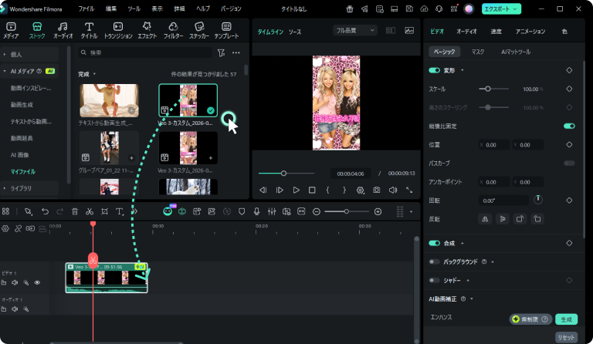Take a snapshot with the camera icon
The height and width of the screenshot is (344, 593).
point(376,190)
